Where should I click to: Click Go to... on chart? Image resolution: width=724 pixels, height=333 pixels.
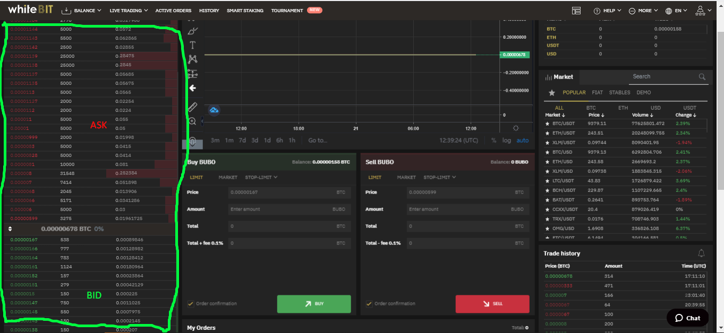318,141
